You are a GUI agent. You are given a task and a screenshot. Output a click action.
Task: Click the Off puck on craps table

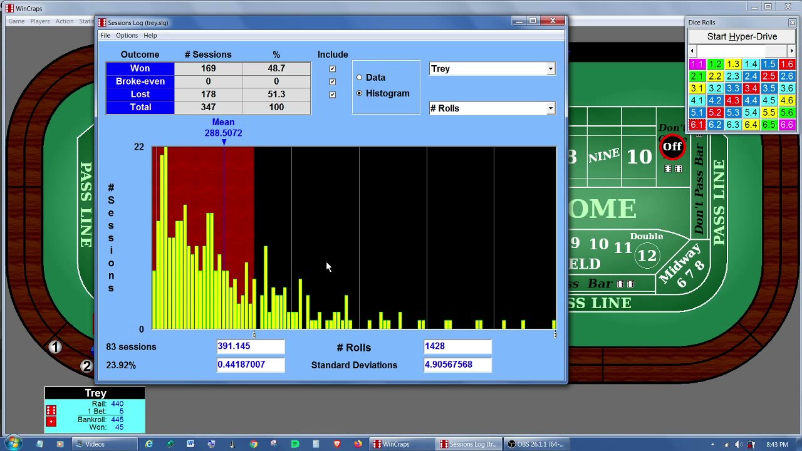click(x=672, y=147)
